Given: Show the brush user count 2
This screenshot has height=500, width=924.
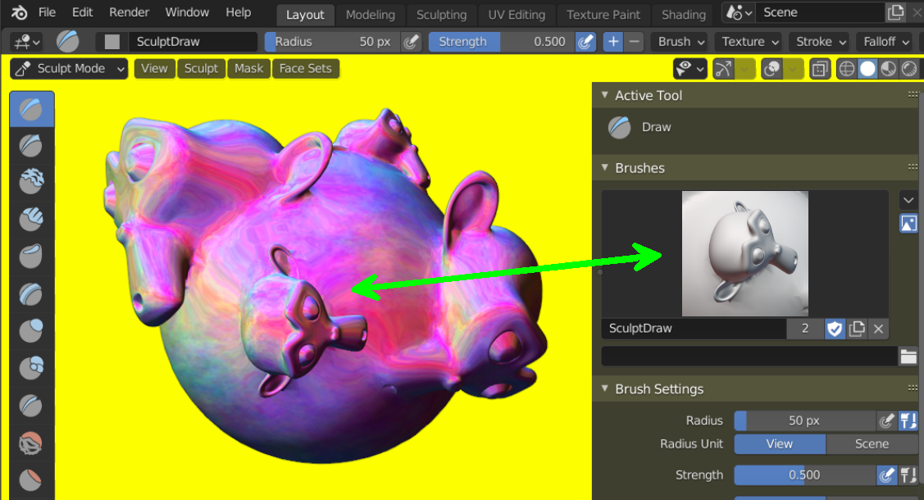Looking at the screenshot, I should click(805, 329).
